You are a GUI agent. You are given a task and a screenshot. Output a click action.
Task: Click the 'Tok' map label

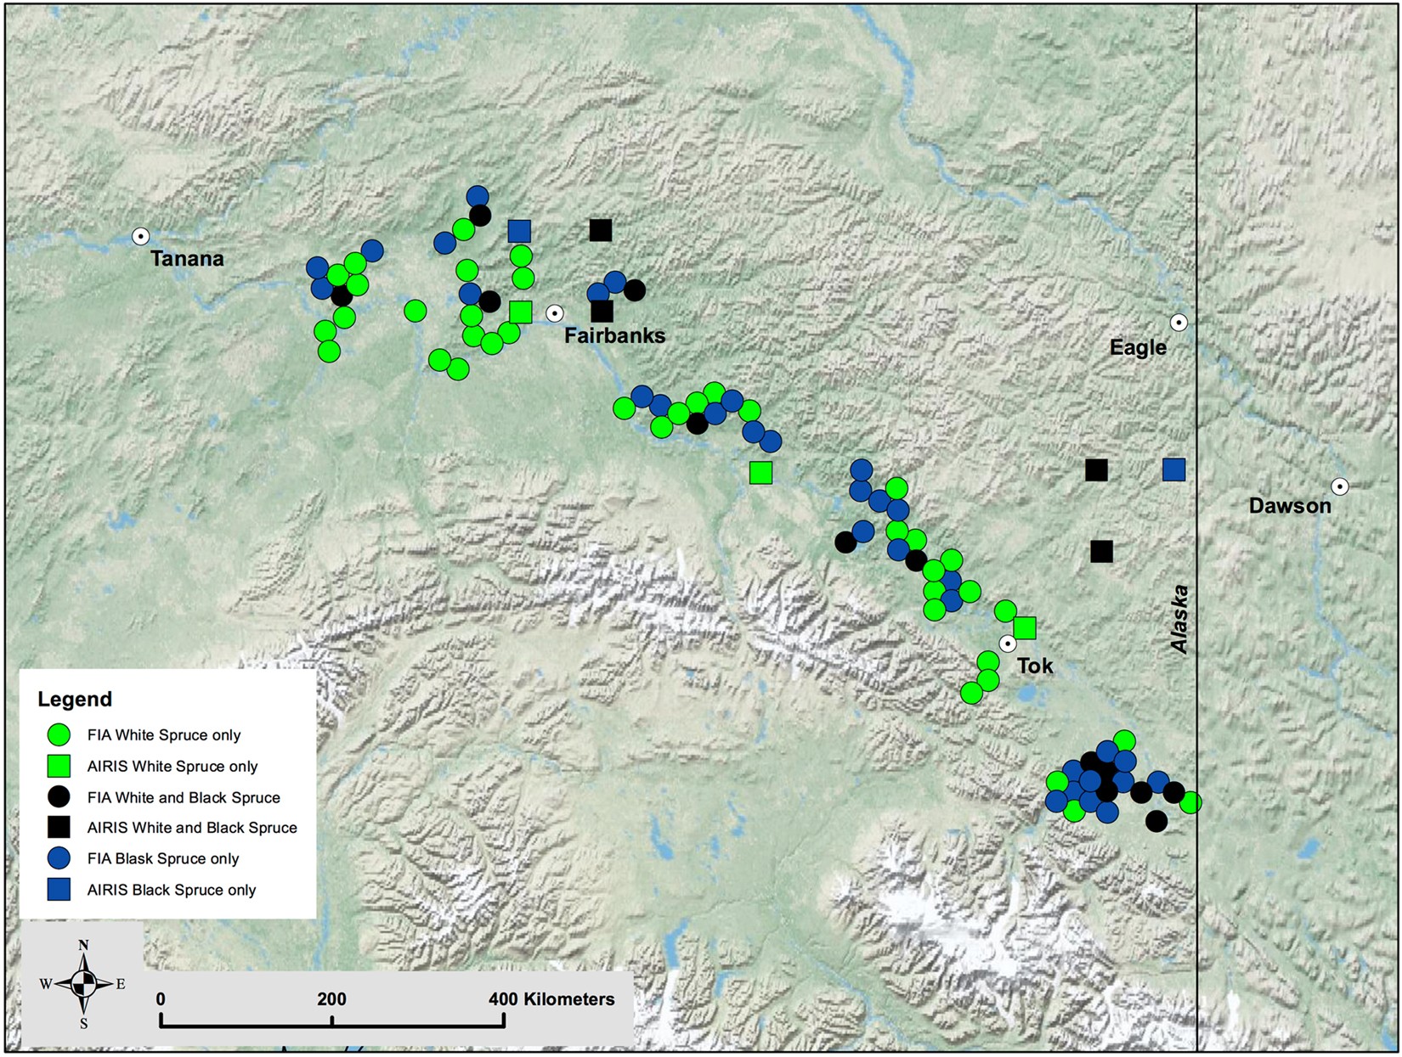point(1035,666)
